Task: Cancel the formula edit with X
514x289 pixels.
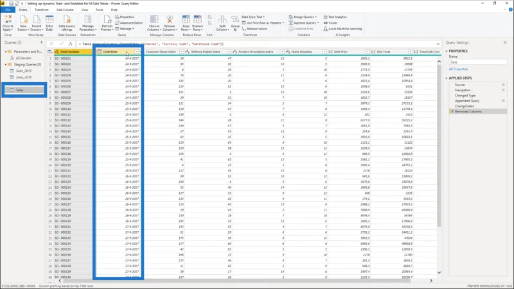Action: click(51, 44)
